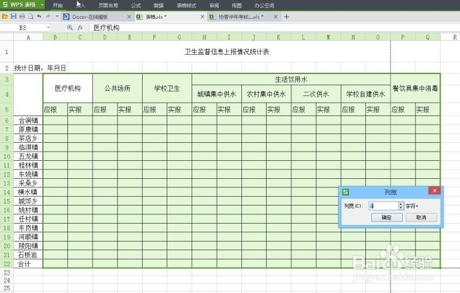Open the 插入 ribbon tab
Screen dimensions: 460x293
tap(81, 5)
